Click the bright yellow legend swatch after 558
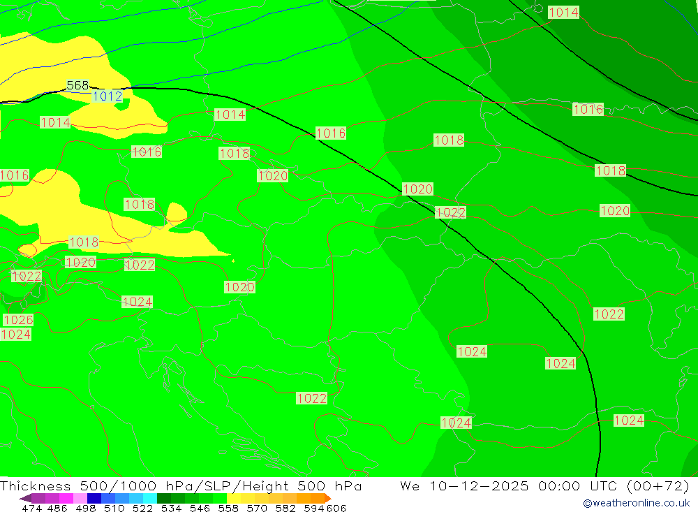The height and width of the screenshot is (512, 698). point(234,498)
